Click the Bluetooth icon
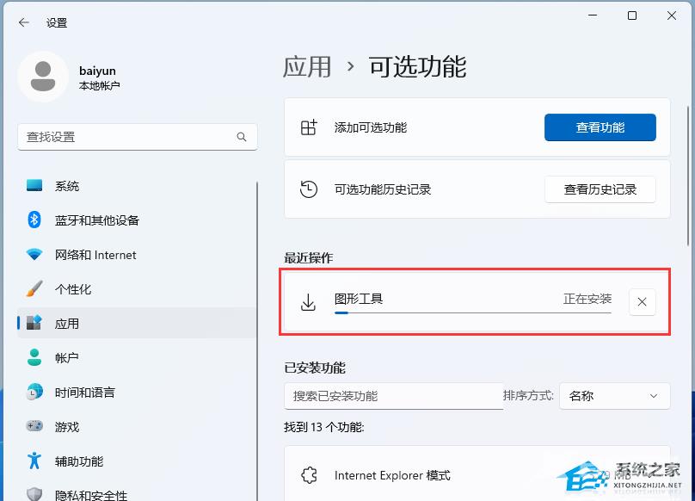 (x=34, y=220)
